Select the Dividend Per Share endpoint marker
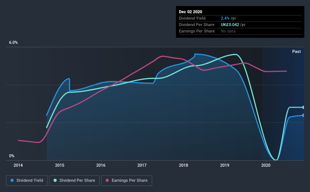The width and height of the screenshot is (310, 192). click(x=303, y=107)
